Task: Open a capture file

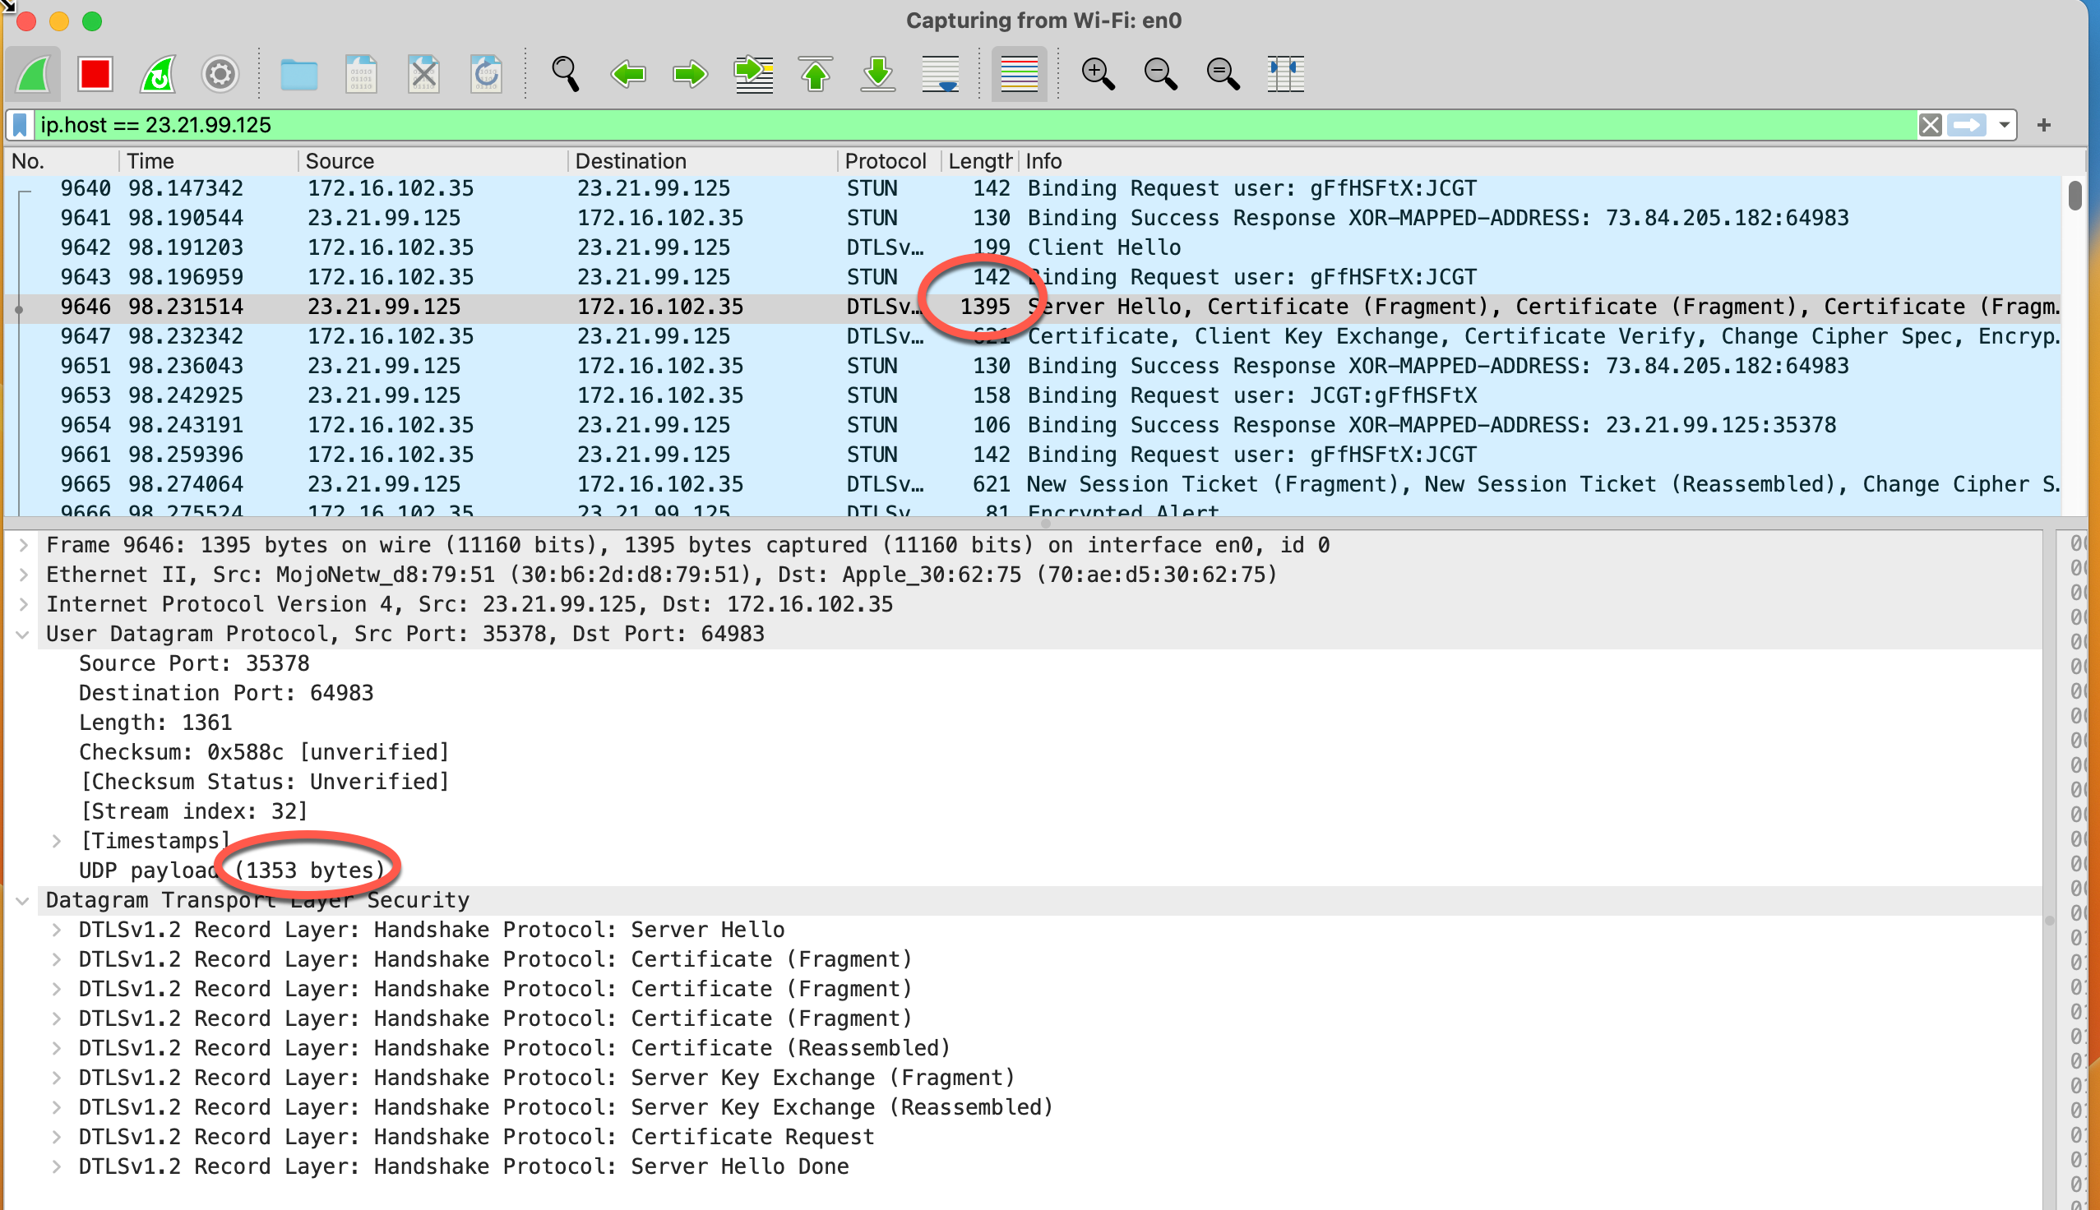Action: coord(299,74)
